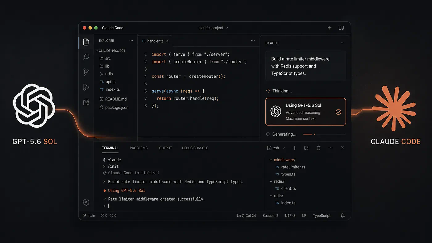
Task: Click the terminal line 'Claude Code initialized'
Action: coord(131,173)
